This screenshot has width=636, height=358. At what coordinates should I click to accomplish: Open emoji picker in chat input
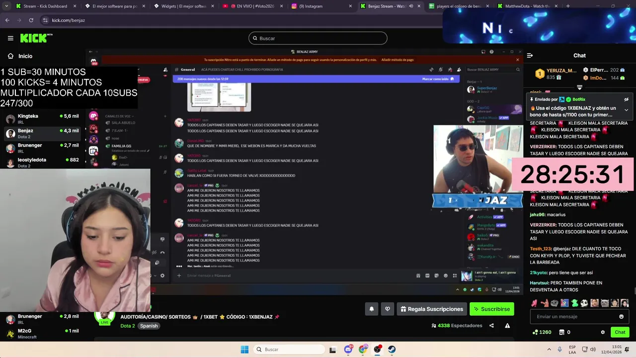pos(621,316)
